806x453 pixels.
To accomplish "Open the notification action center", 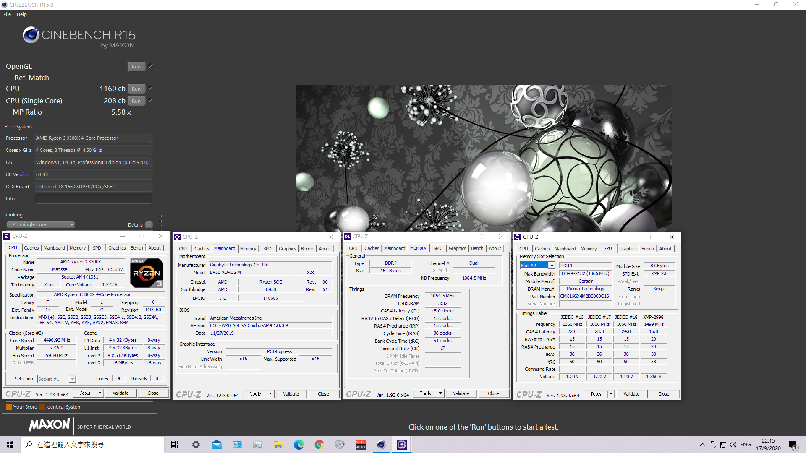I will [793, 445].
